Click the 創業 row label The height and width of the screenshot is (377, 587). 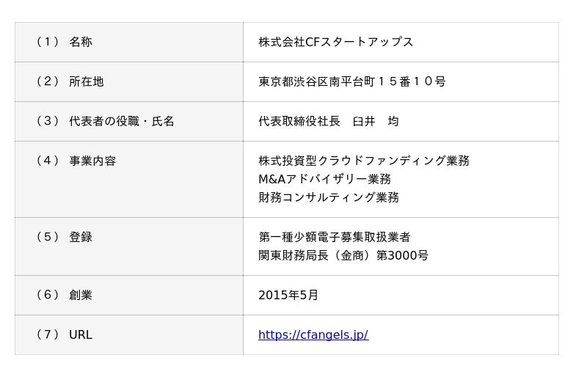[x=81, y=295]
